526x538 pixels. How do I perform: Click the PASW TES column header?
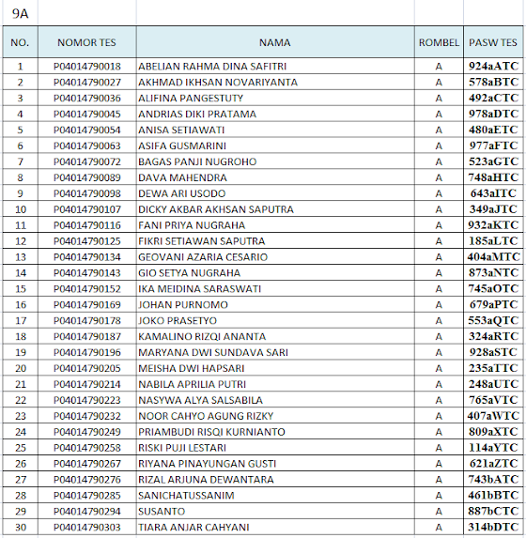tap(493, 42)
